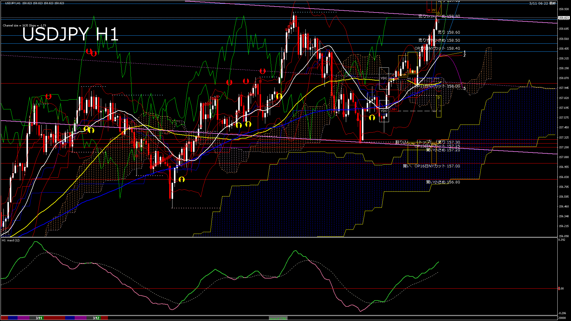The height and width of the screenshot is (321, 571).
Task: Click the H1 macd (12) indicator label
Action: [11, 240]
